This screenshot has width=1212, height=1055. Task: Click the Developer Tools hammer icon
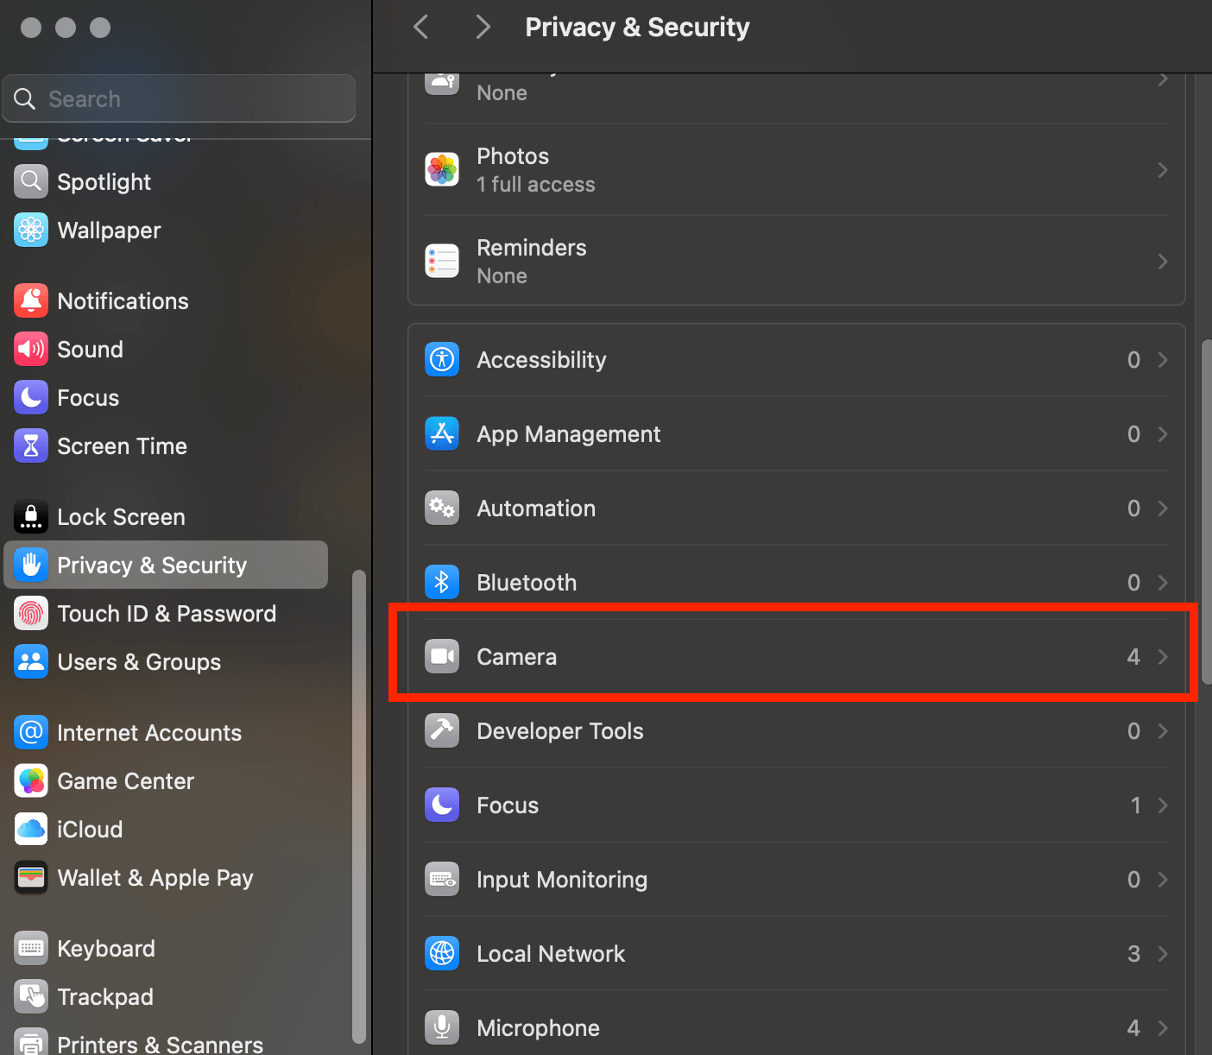tap(442, 731)
